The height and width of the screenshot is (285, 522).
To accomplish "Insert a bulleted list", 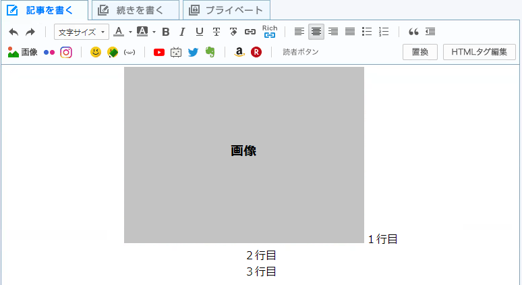I will tap(367, 32).
